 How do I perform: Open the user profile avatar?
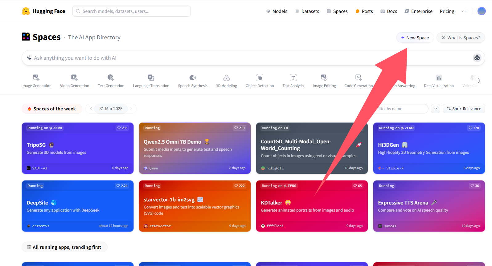482,11
